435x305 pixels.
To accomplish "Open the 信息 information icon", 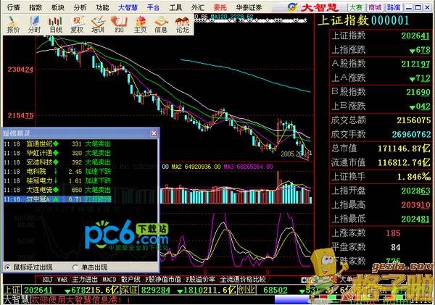I will tap(161, 25).
